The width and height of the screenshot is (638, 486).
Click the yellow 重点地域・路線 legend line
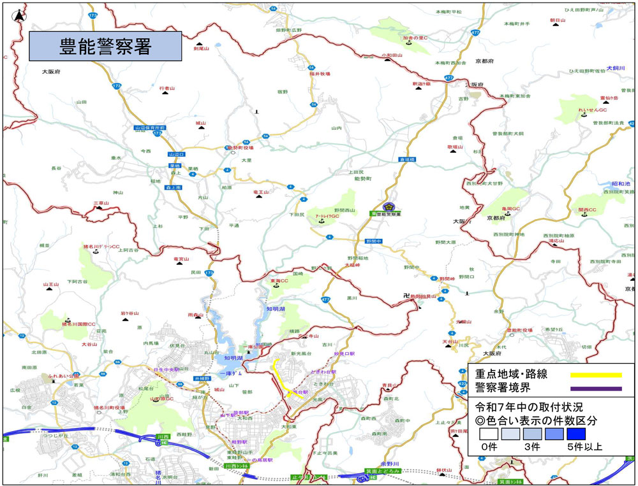coord(596,375)
